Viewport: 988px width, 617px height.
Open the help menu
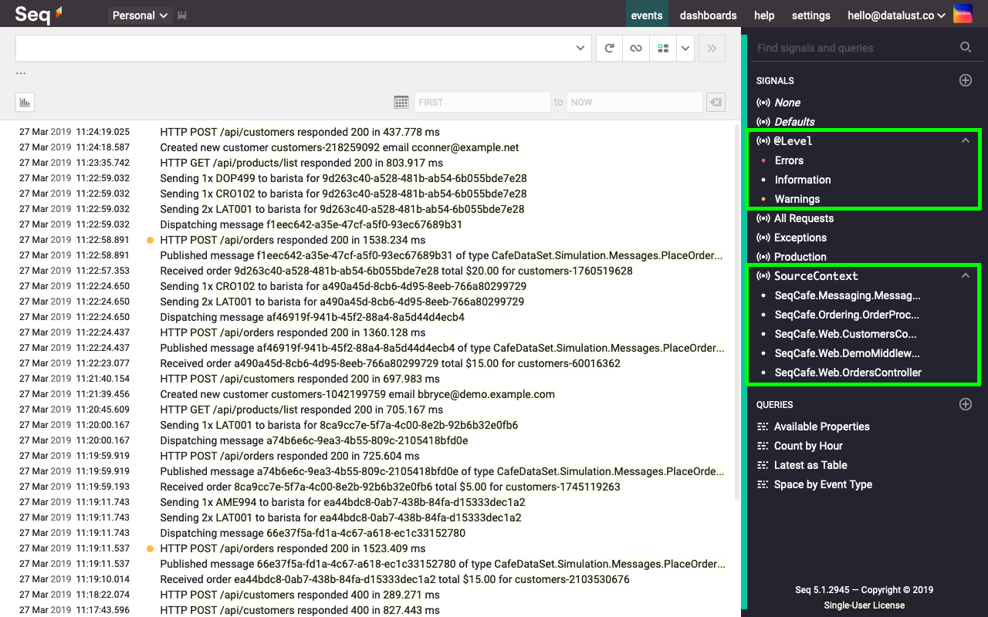764,15
